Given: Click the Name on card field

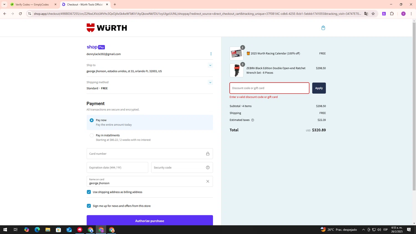Looking at the screenshot, I should 150,181.
